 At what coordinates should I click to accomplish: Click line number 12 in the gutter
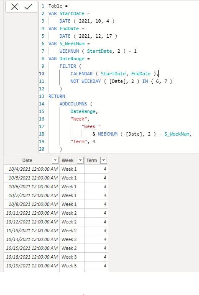tap(42, 89)
